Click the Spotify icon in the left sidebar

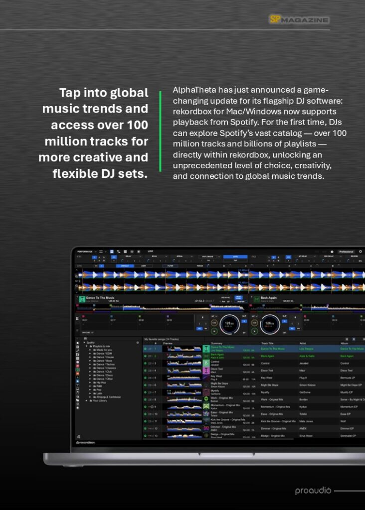point(78,371)
